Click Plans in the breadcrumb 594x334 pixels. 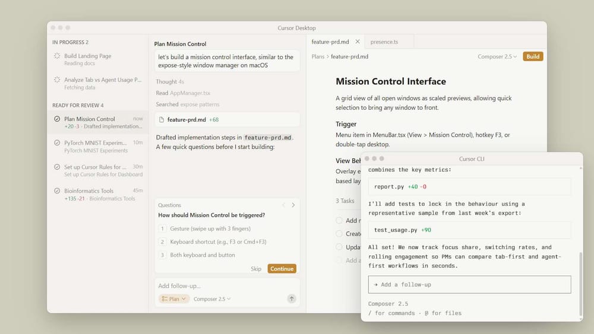coord(318,56)
